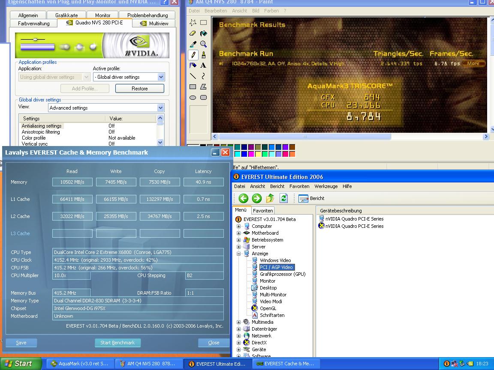Click the Start Benchmark button
The width and height of the screenshot is (494, 370).
[117, 343]
